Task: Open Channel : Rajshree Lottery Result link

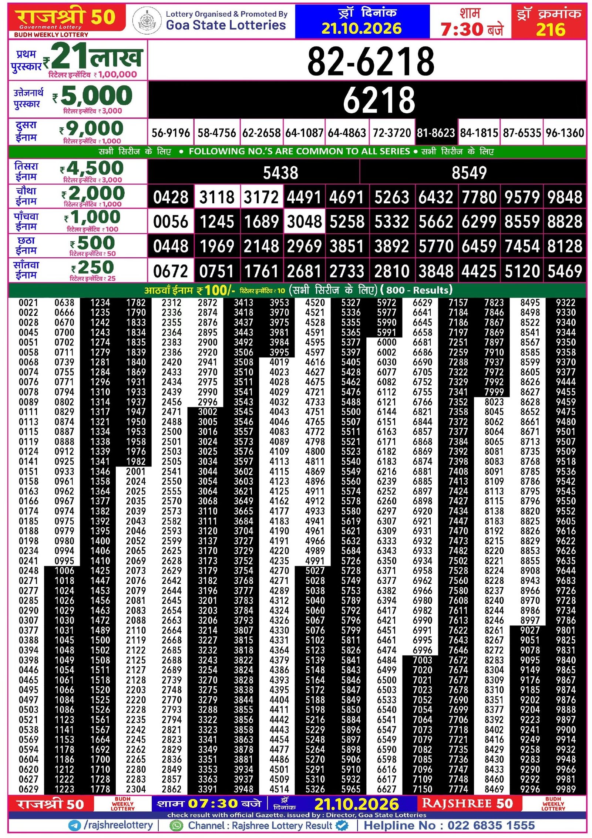Action: [260, 825]
